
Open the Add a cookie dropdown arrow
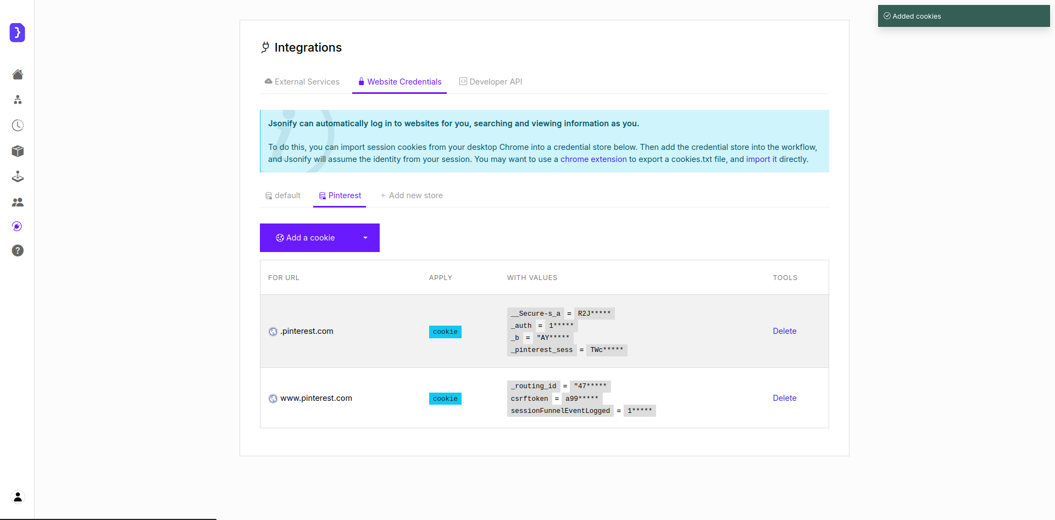[365, 238]
